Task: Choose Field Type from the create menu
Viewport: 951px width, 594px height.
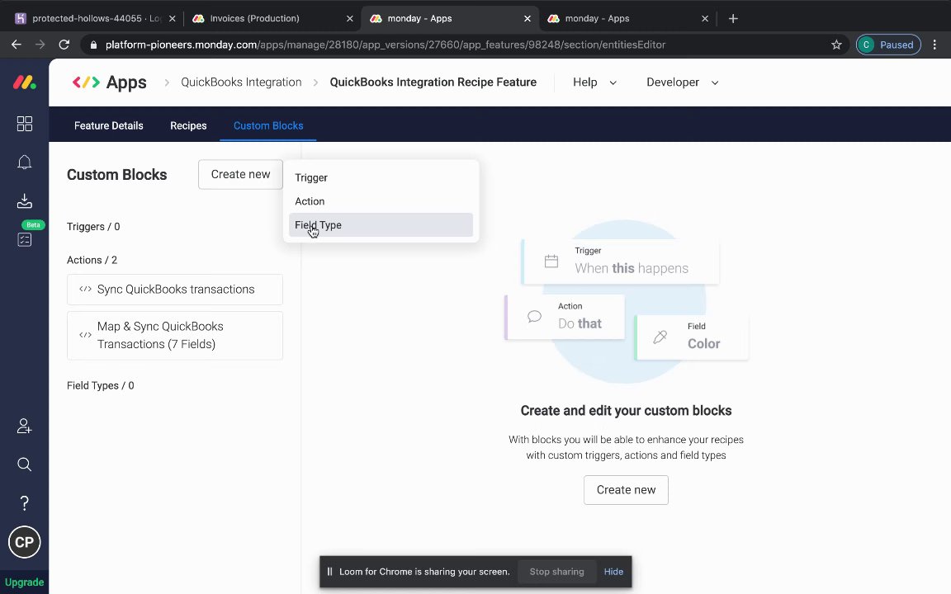Action: click(381, 225)
